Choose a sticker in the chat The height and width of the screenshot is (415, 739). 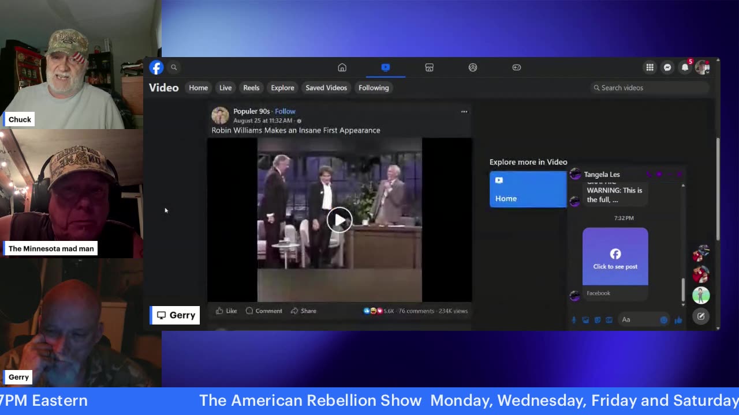click(598, 320)
